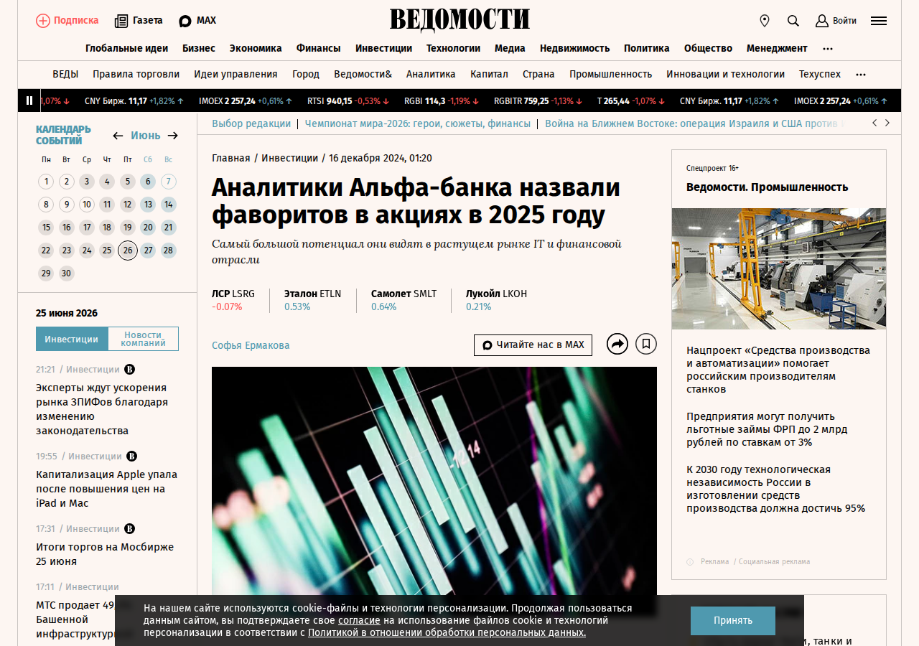Click the location pin icon
Viewport: 919px width, 646px height.
point(765,21)
